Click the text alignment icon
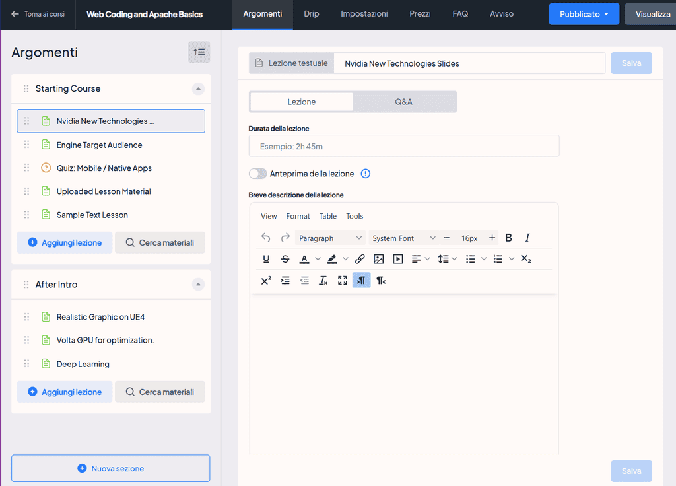Image resolution: width=676 pixels, height=486 pixels. pyautogui.click(x=416, y=259)
